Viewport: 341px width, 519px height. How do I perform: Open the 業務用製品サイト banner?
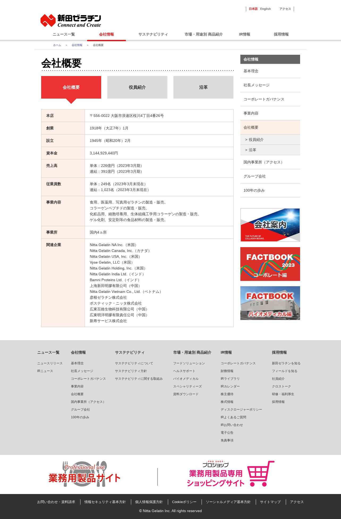84,474
